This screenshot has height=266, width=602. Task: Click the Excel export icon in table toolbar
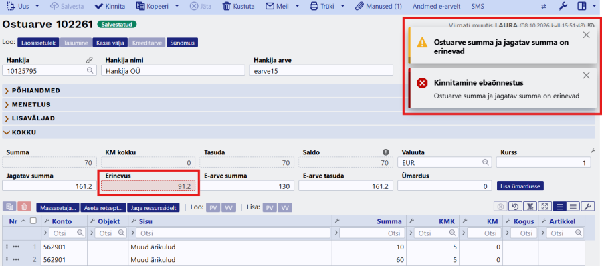[530, 207]
